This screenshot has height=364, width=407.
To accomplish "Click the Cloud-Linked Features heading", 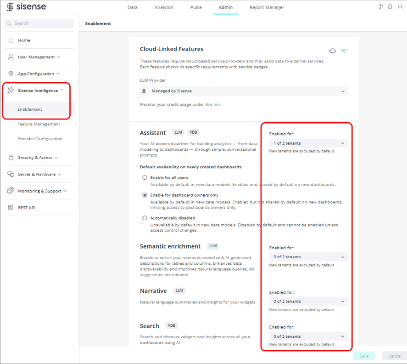I will (x=172, y=49).
